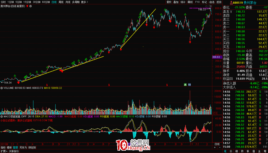The height and width of the screenshot is (153, 268).
Task: Toggle the side panel icon at chart top-right
Action: [210, 6]
